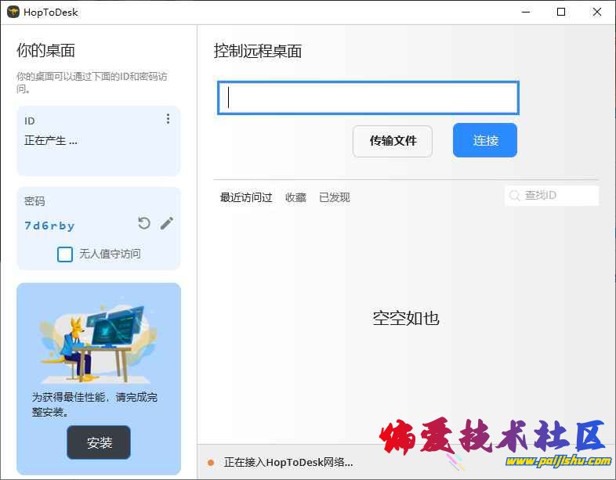Screen dimensions: 616x480
Task: Click the 传输文件 button
Action: click(393, 141)
